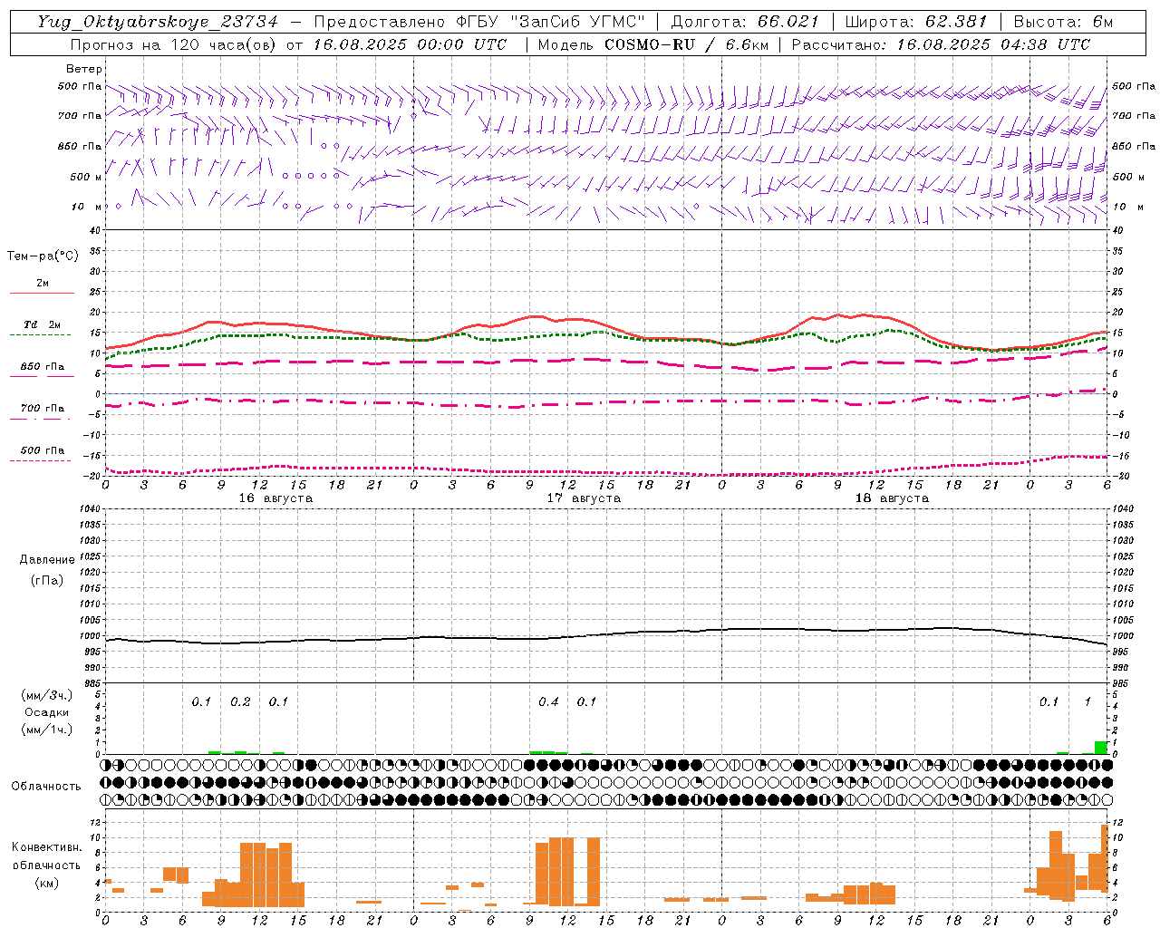Click the tall green precipitation bar at chart end
The height and width of the screenshot is (928, 1160).
[x=1101, y=748]
